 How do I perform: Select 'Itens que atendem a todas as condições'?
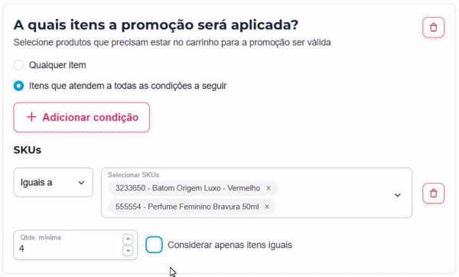pyautogui.click(x=18, y=86)
